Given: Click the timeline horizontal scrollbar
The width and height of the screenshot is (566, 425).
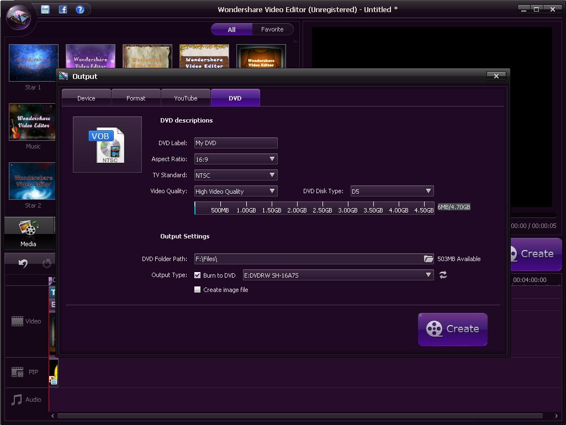Looking at the screenshot, I should point(300,416).
